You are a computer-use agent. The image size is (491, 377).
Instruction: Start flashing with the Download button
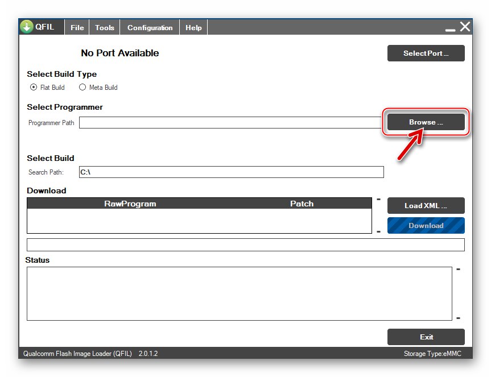pyautogui.click(x=426, y=226)
